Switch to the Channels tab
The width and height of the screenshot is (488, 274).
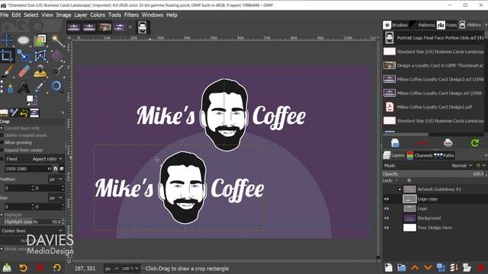point(419,155)
